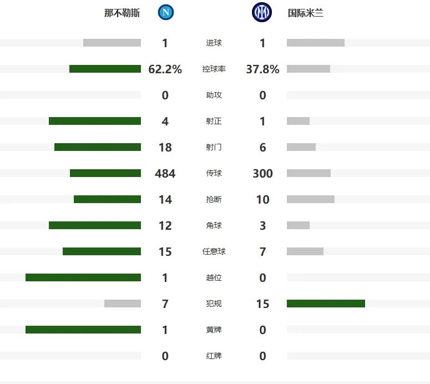This screenshot has width=430, height=384.
Task: Select the 红牌 stat label
Action: tap(214, 356)
